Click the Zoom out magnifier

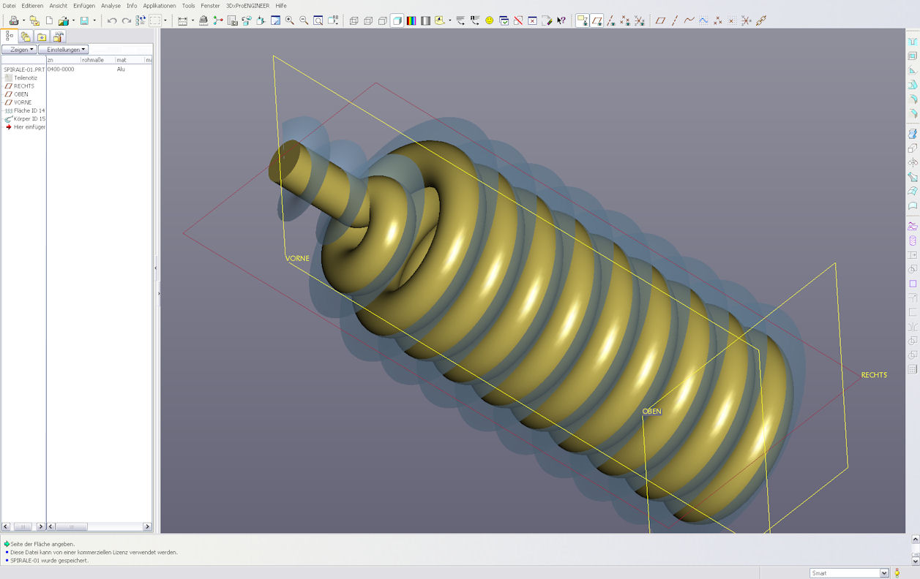click(x=304, y=20)
